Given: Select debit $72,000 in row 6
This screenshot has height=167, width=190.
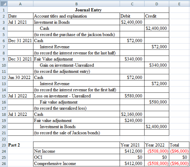Looking at the screenshot, I should (132, 41).
